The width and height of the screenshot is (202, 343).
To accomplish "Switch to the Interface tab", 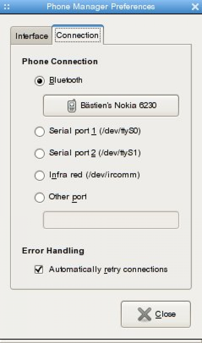I will pos(32,36).
